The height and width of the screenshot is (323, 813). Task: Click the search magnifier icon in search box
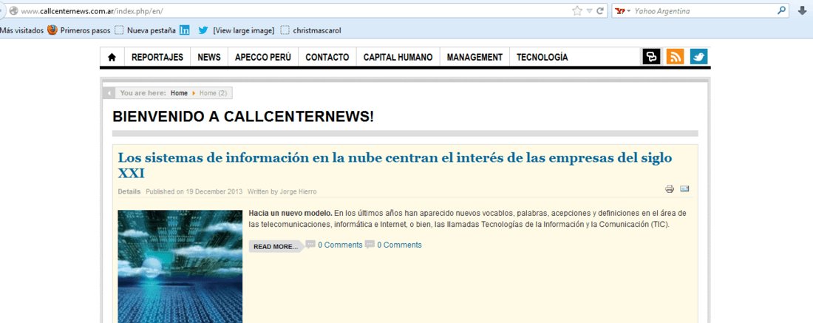(x=781, y=10)
